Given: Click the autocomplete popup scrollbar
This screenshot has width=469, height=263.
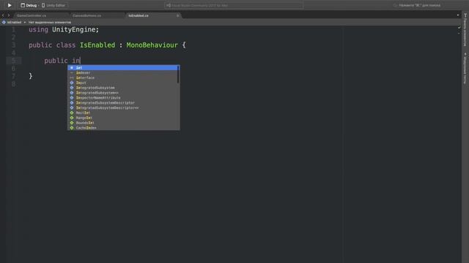Looking at the screenshot, I should pos(179,75).
